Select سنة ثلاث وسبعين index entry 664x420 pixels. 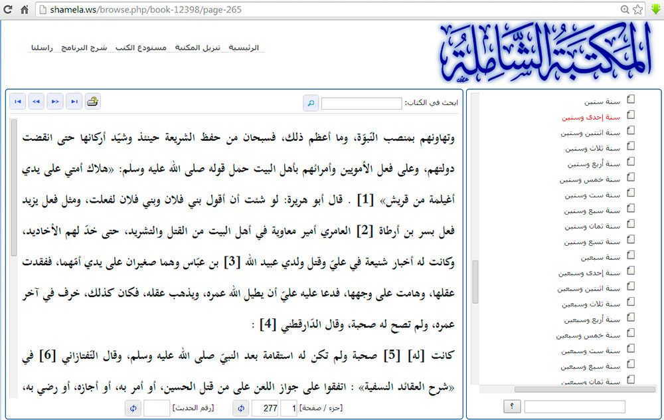(x=591, y=304)
